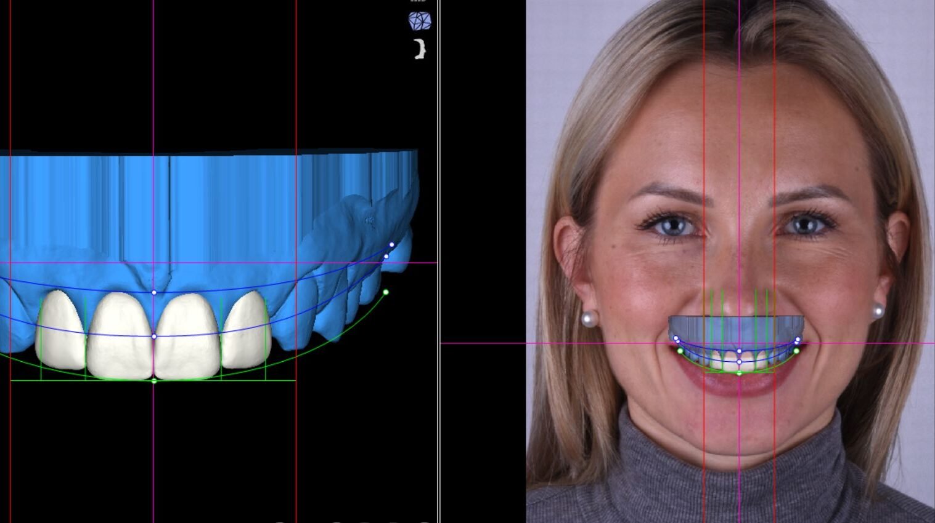Select center point of lower blue curve in 3D view
Viewport: 935px width, 523px height.
coord(154,336)
